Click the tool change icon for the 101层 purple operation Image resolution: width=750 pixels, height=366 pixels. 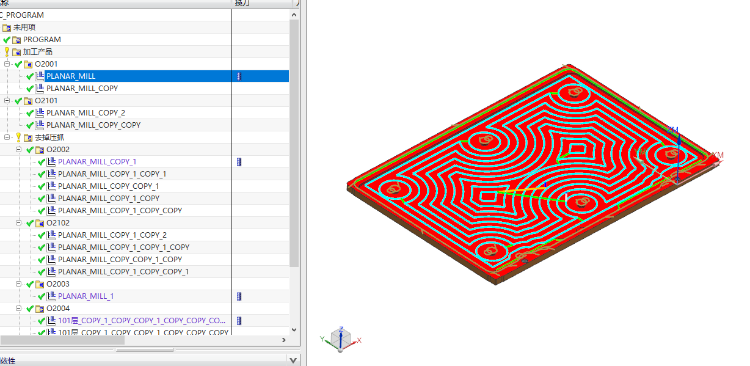pyautogui.click(x=239, y=321)
